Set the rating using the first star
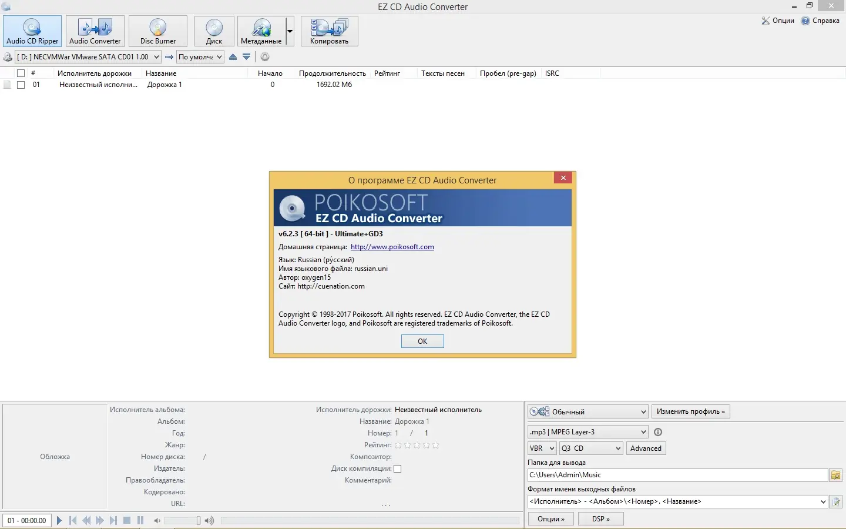This screenshot has height=529, width=846. point(398,445)
